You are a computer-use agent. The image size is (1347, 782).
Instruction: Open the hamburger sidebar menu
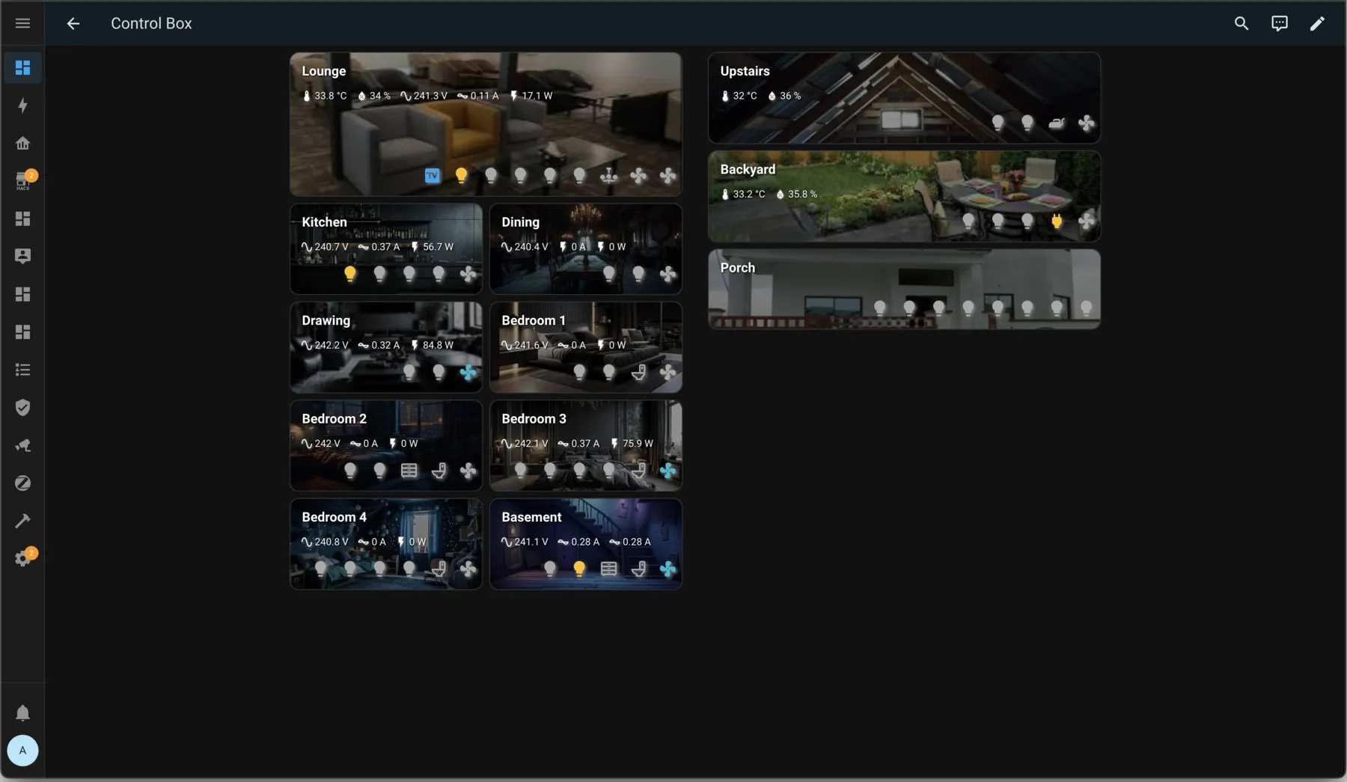pos(22,23)
